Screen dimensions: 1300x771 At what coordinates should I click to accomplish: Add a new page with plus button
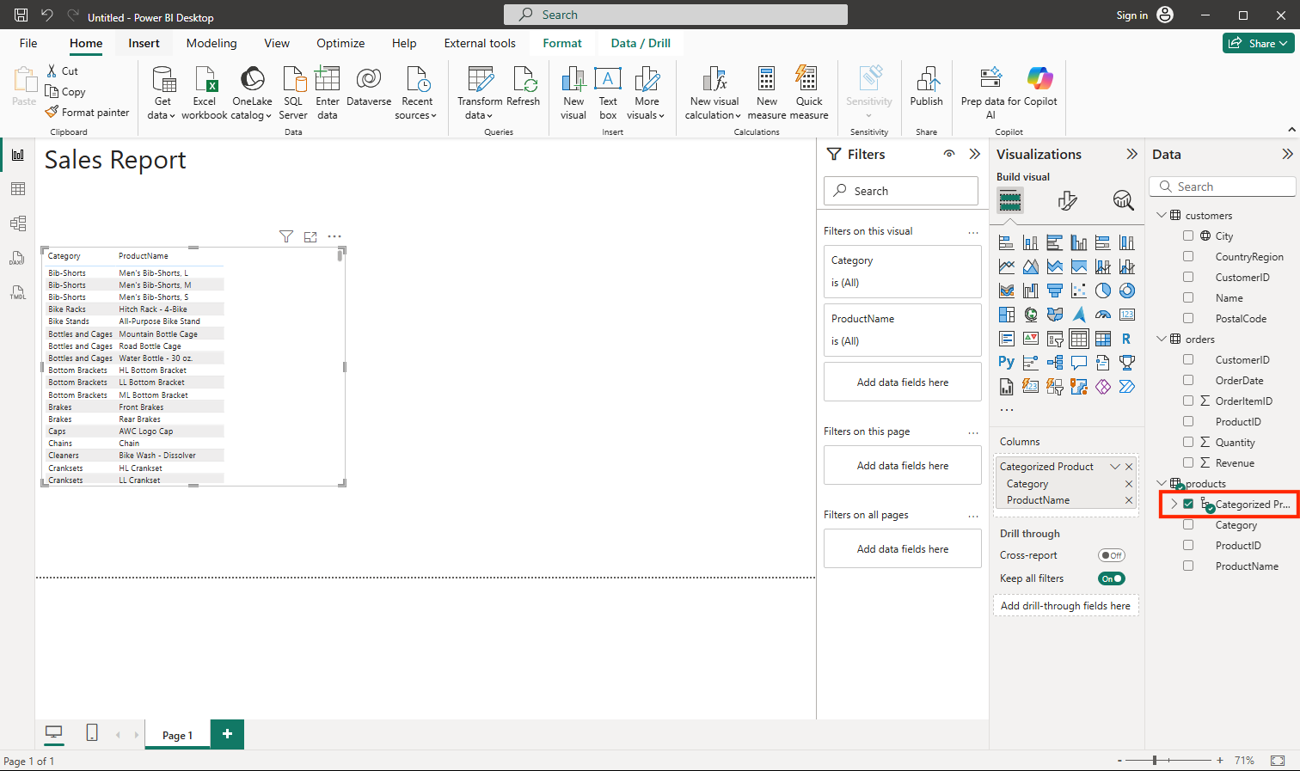(x=227, y=734)
